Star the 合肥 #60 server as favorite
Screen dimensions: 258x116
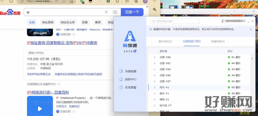coord(154,57)
